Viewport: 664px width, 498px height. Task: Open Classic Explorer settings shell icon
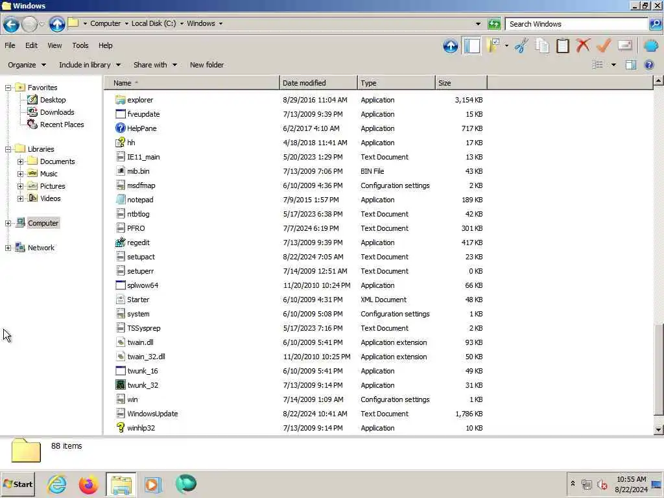[x=651, y=45]
